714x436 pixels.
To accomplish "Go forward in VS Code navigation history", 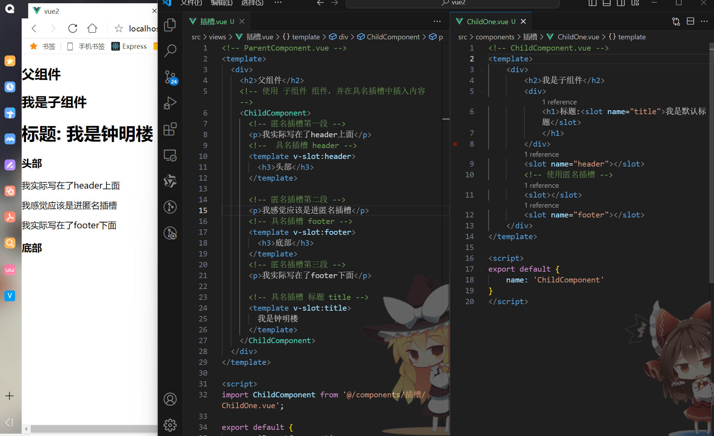I will 335,3.
